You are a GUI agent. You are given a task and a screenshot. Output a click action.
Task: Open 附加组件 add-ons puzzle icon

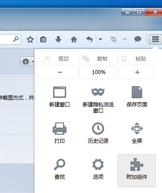[x=137, y=170]
